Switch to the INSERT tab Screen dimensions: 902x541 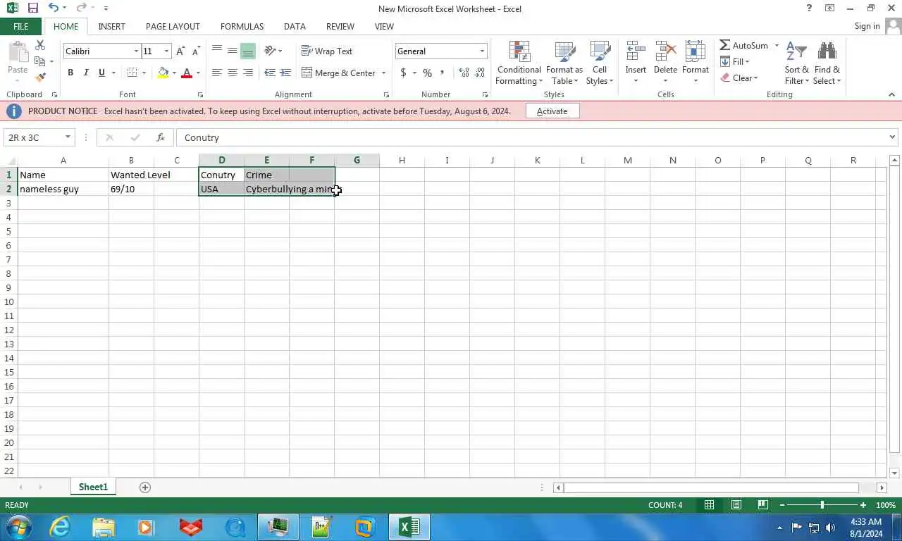pos(111,26)
